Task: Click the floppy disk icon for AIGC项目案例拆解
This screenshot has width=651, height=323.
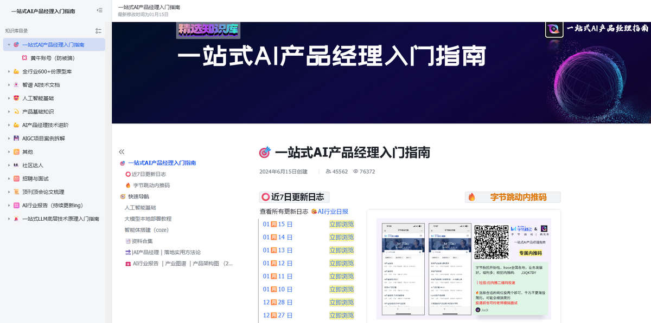Action: pos(16,139)
